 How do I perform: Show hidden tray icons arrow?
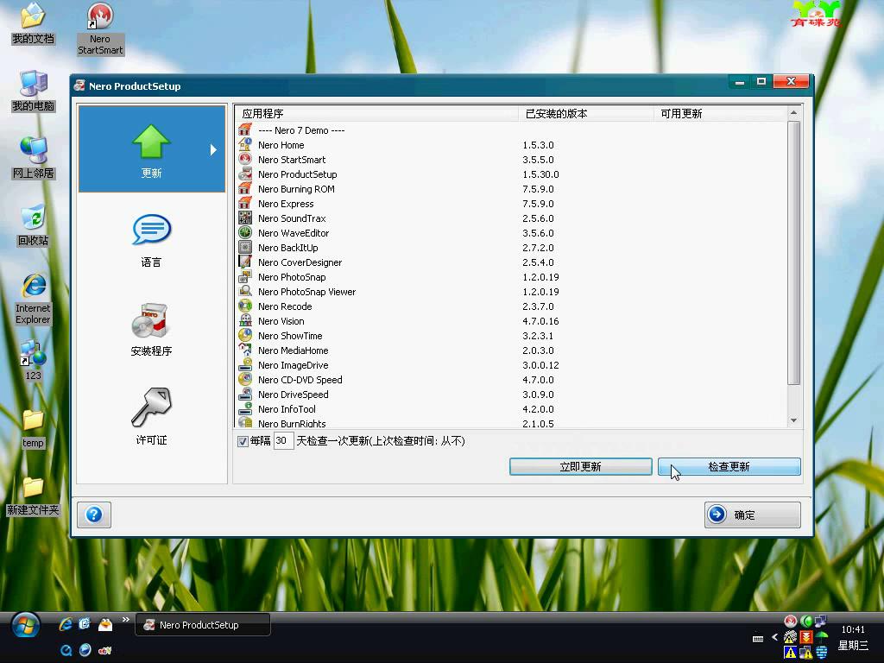point(774,637)
